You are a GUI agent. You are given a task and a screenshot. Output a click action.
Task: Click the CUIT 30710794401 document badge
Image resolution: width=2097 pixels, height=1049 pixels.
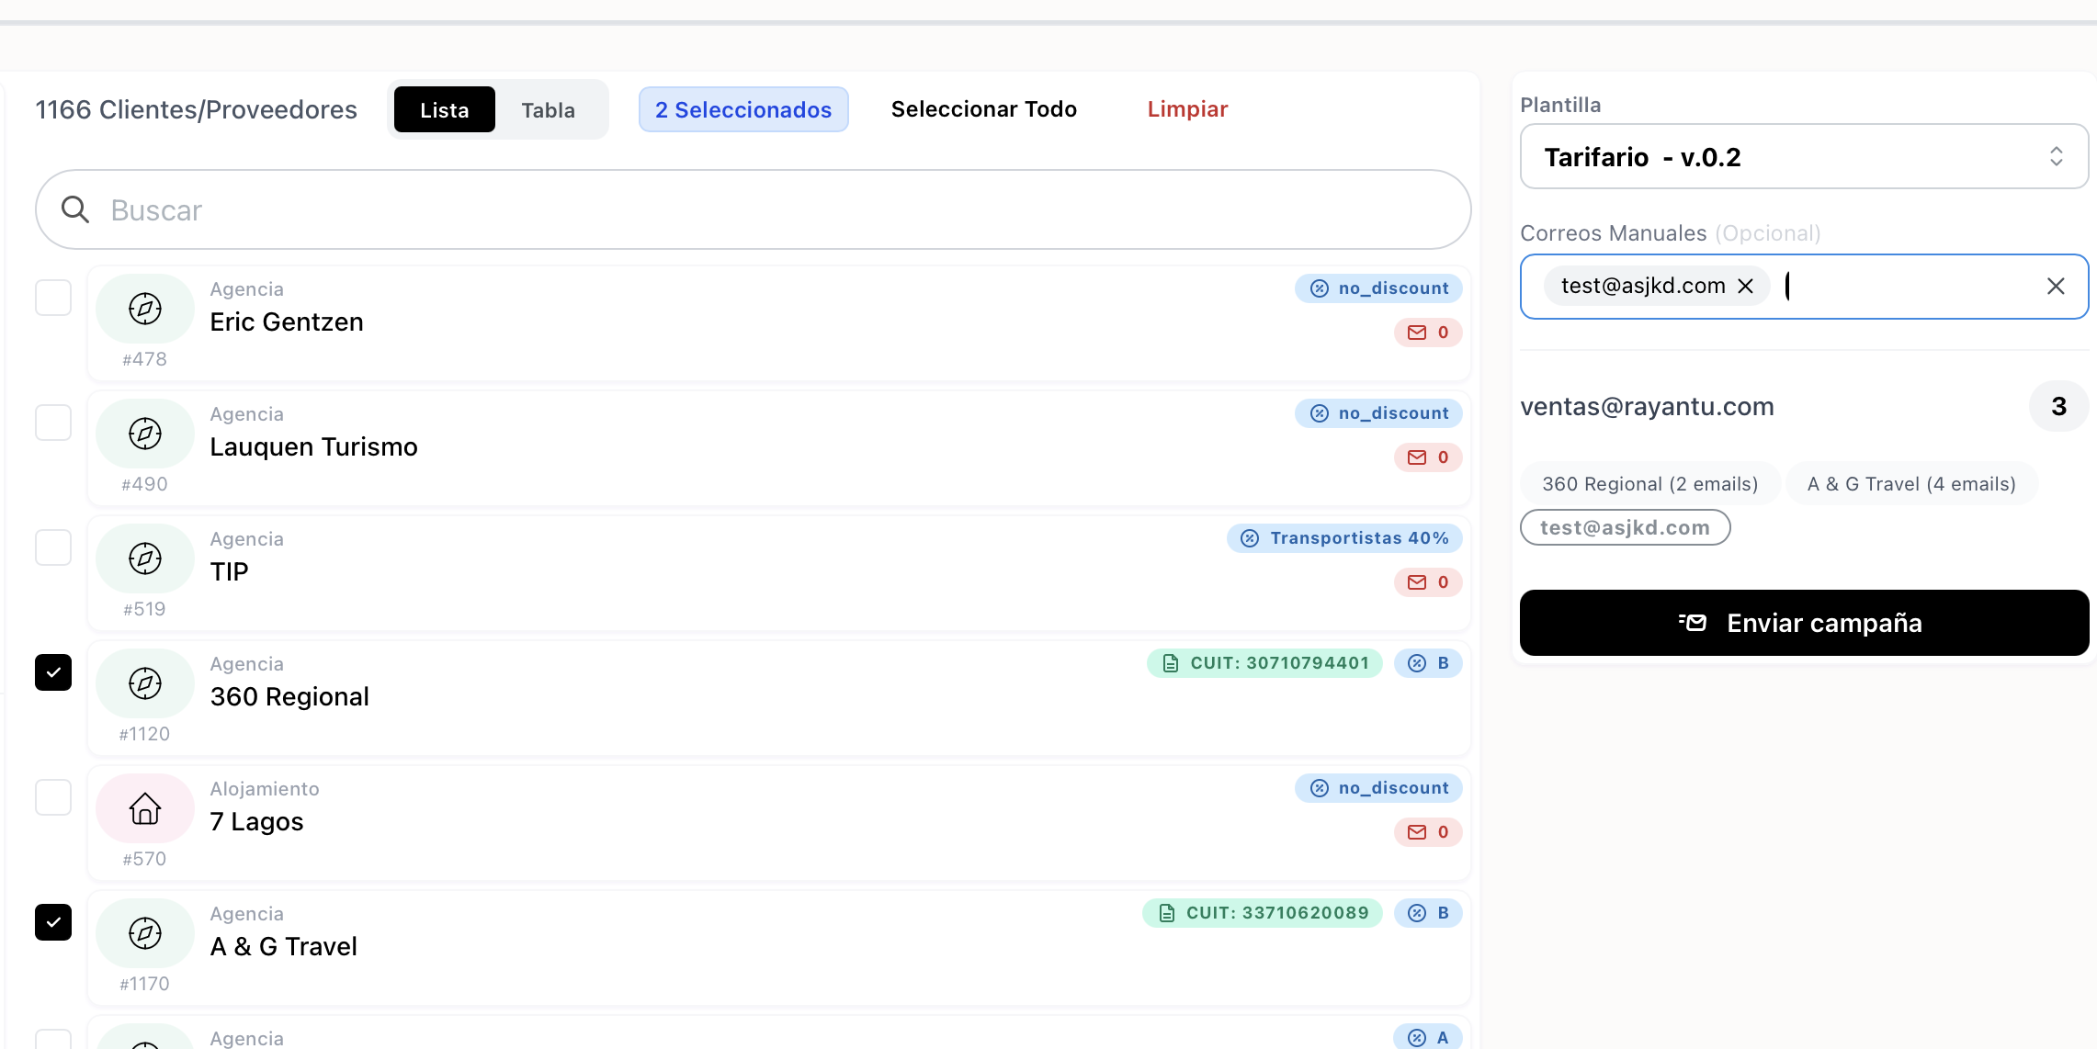tap(1264, 663)
